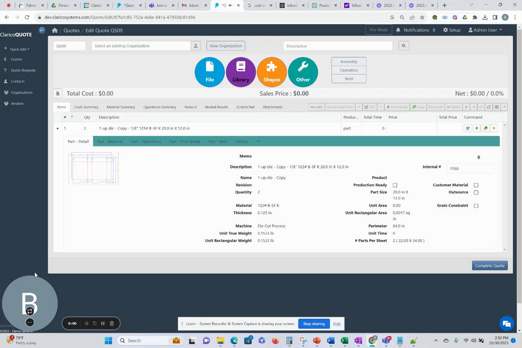Open the dropdown arrow beside the plus button
The image size is (522, 348).
point(473,107)
